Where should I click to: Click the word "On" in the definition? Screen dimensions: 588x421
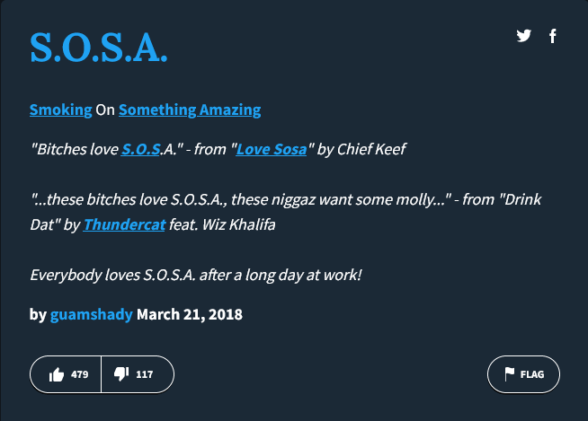(x=105, y=110)
